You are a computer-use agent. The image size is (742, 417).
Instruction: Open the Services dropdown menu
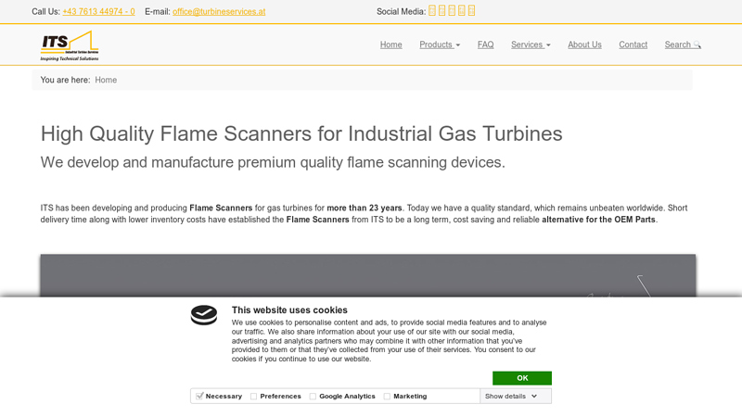pos(531,44)
